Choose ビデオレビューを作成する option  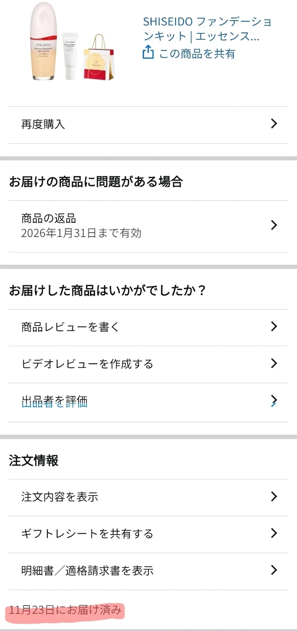click(87, 364)
